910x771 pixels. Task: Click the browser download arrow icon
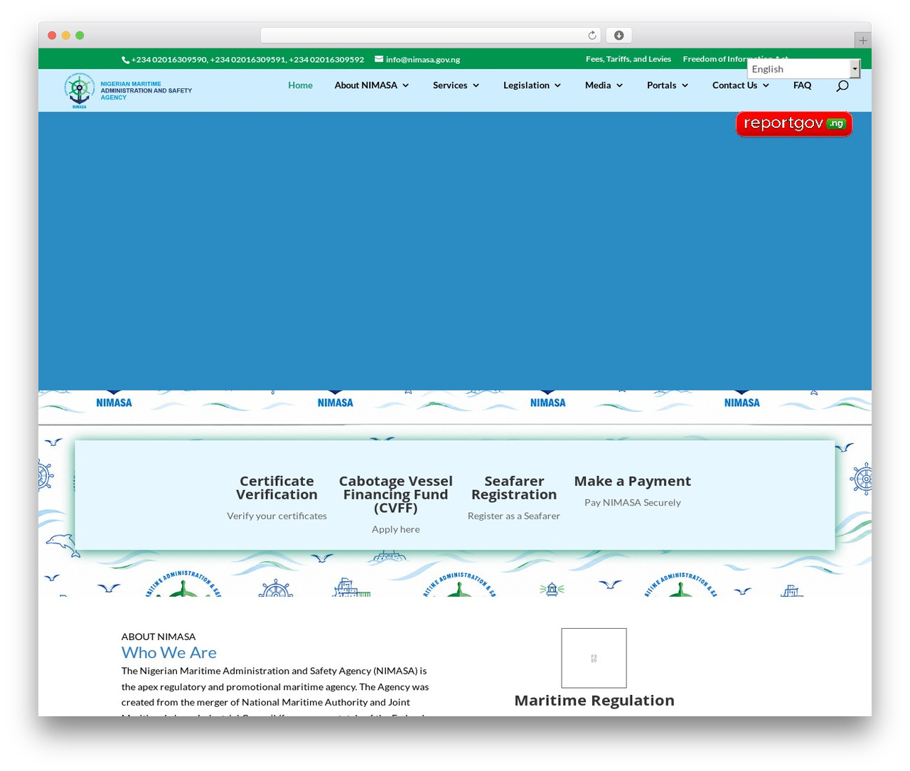[x=619, y=36]
